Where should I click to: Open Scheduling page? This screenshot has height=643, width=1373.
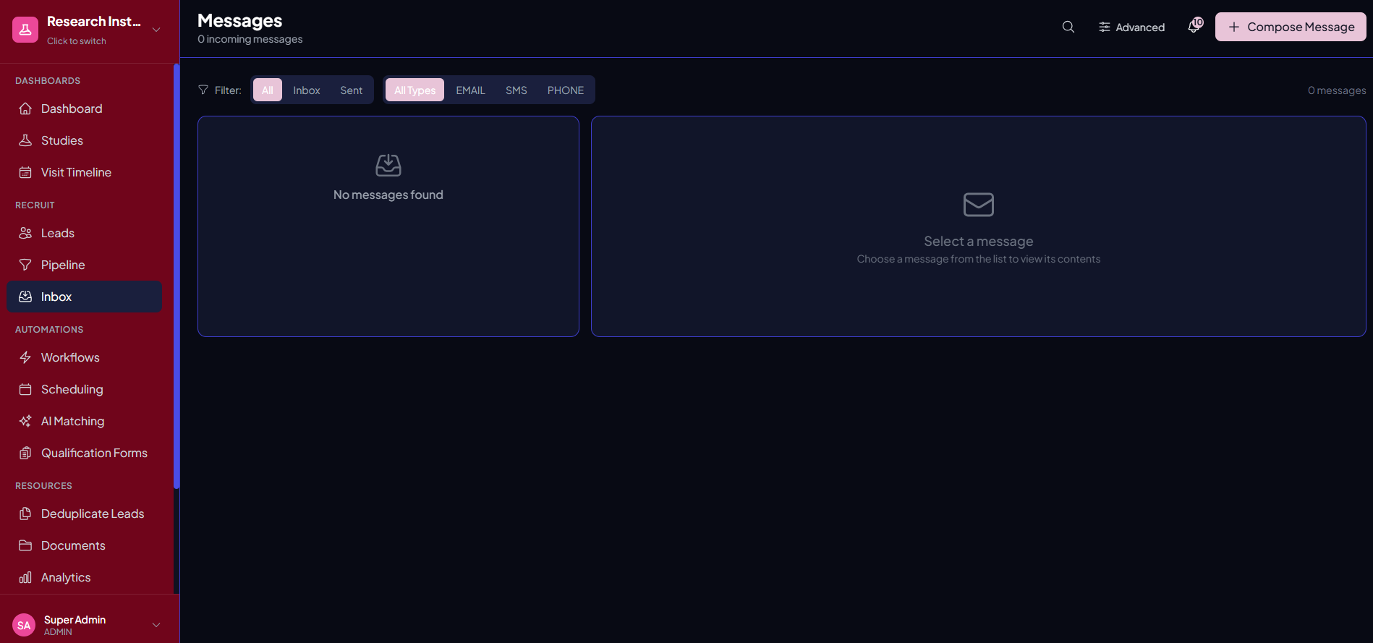tap(85, 389)
